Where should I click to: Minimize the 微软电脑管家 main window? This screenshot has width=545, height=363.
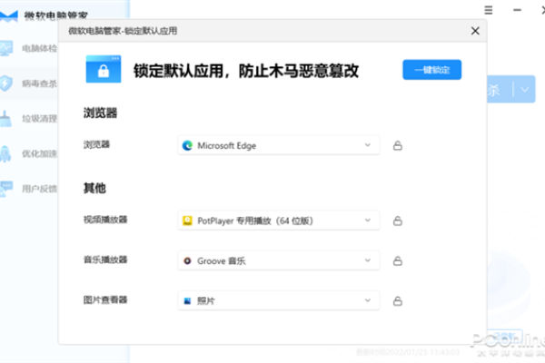(x=517, y=10)
